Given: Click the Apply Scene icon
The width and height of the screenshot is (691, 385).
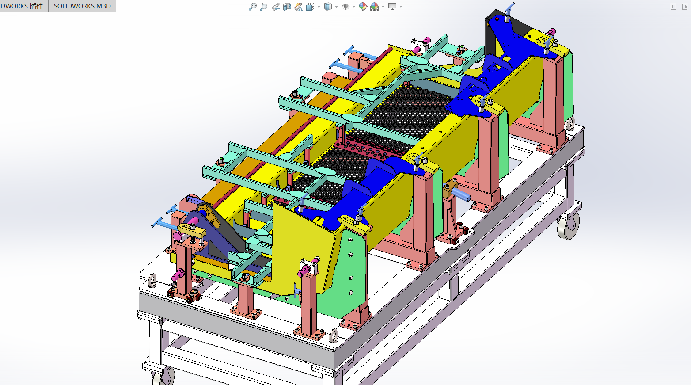Looking at the screenshot, I should pyautogui.click(x=374, y=7).
